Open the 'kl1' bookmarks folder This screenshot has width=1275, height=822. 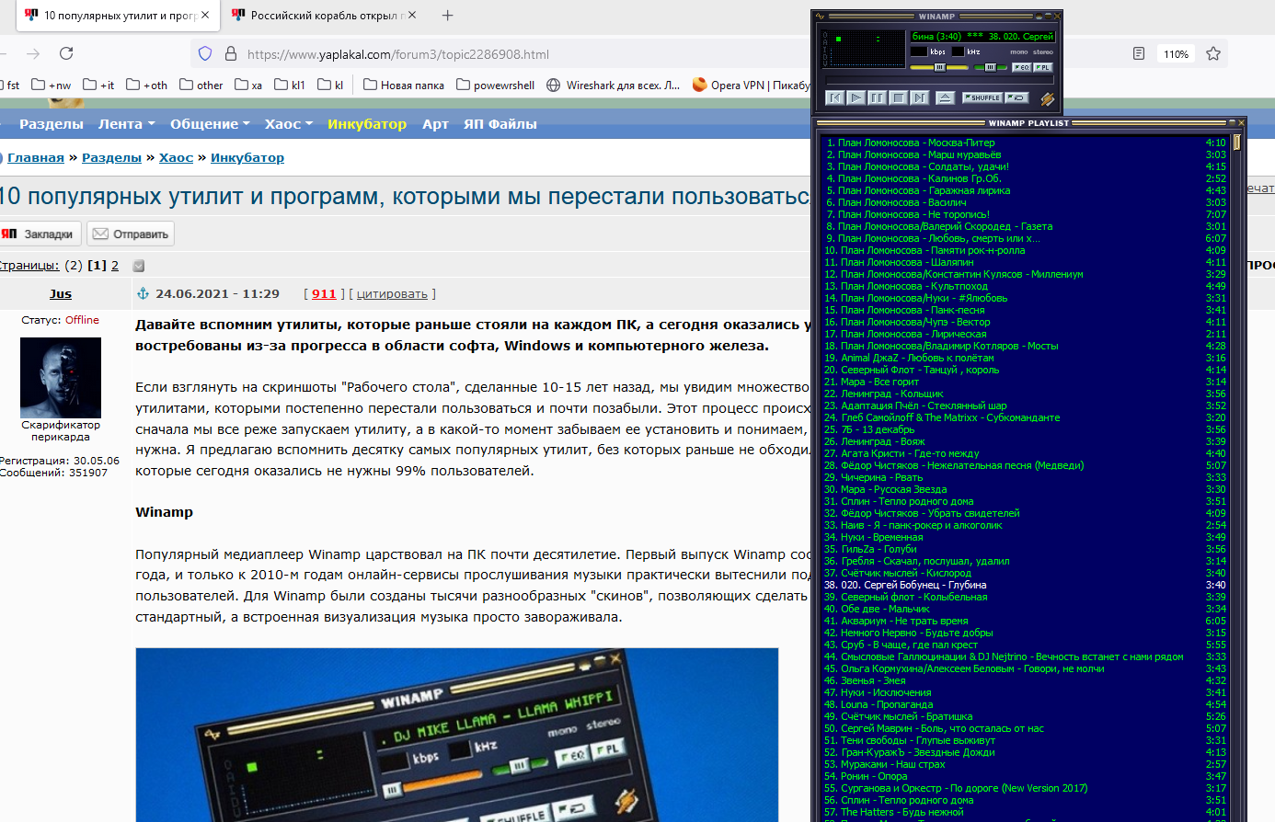(290, 85)
